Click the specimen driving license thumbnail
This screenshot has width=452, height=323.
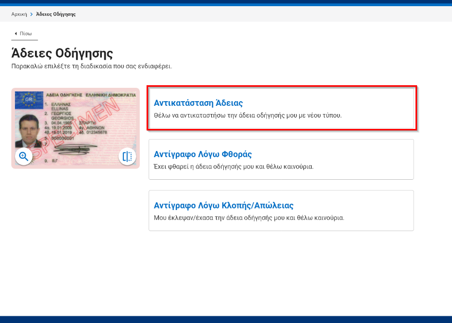[75, 128]
